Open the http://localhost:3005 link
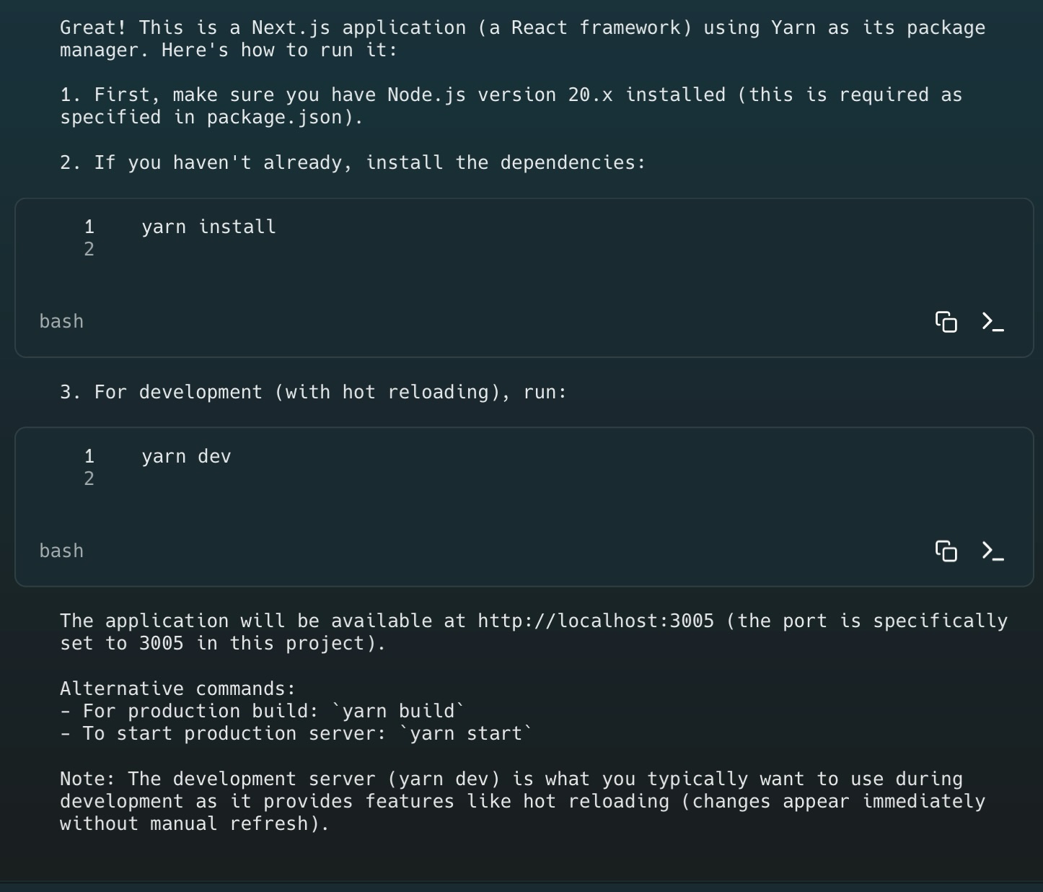The width and height of the screenshot is (1043, 892). [x=595, y=621]
